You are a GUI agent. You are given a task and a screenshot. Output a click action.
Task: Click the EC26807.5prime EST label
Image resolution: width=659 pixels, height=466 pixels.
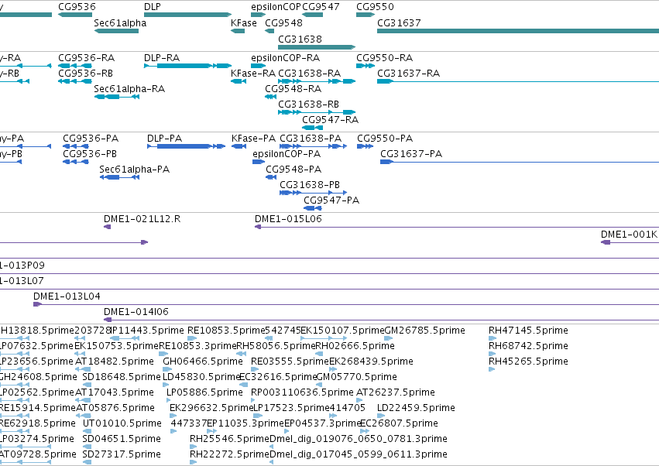(400, 423)
